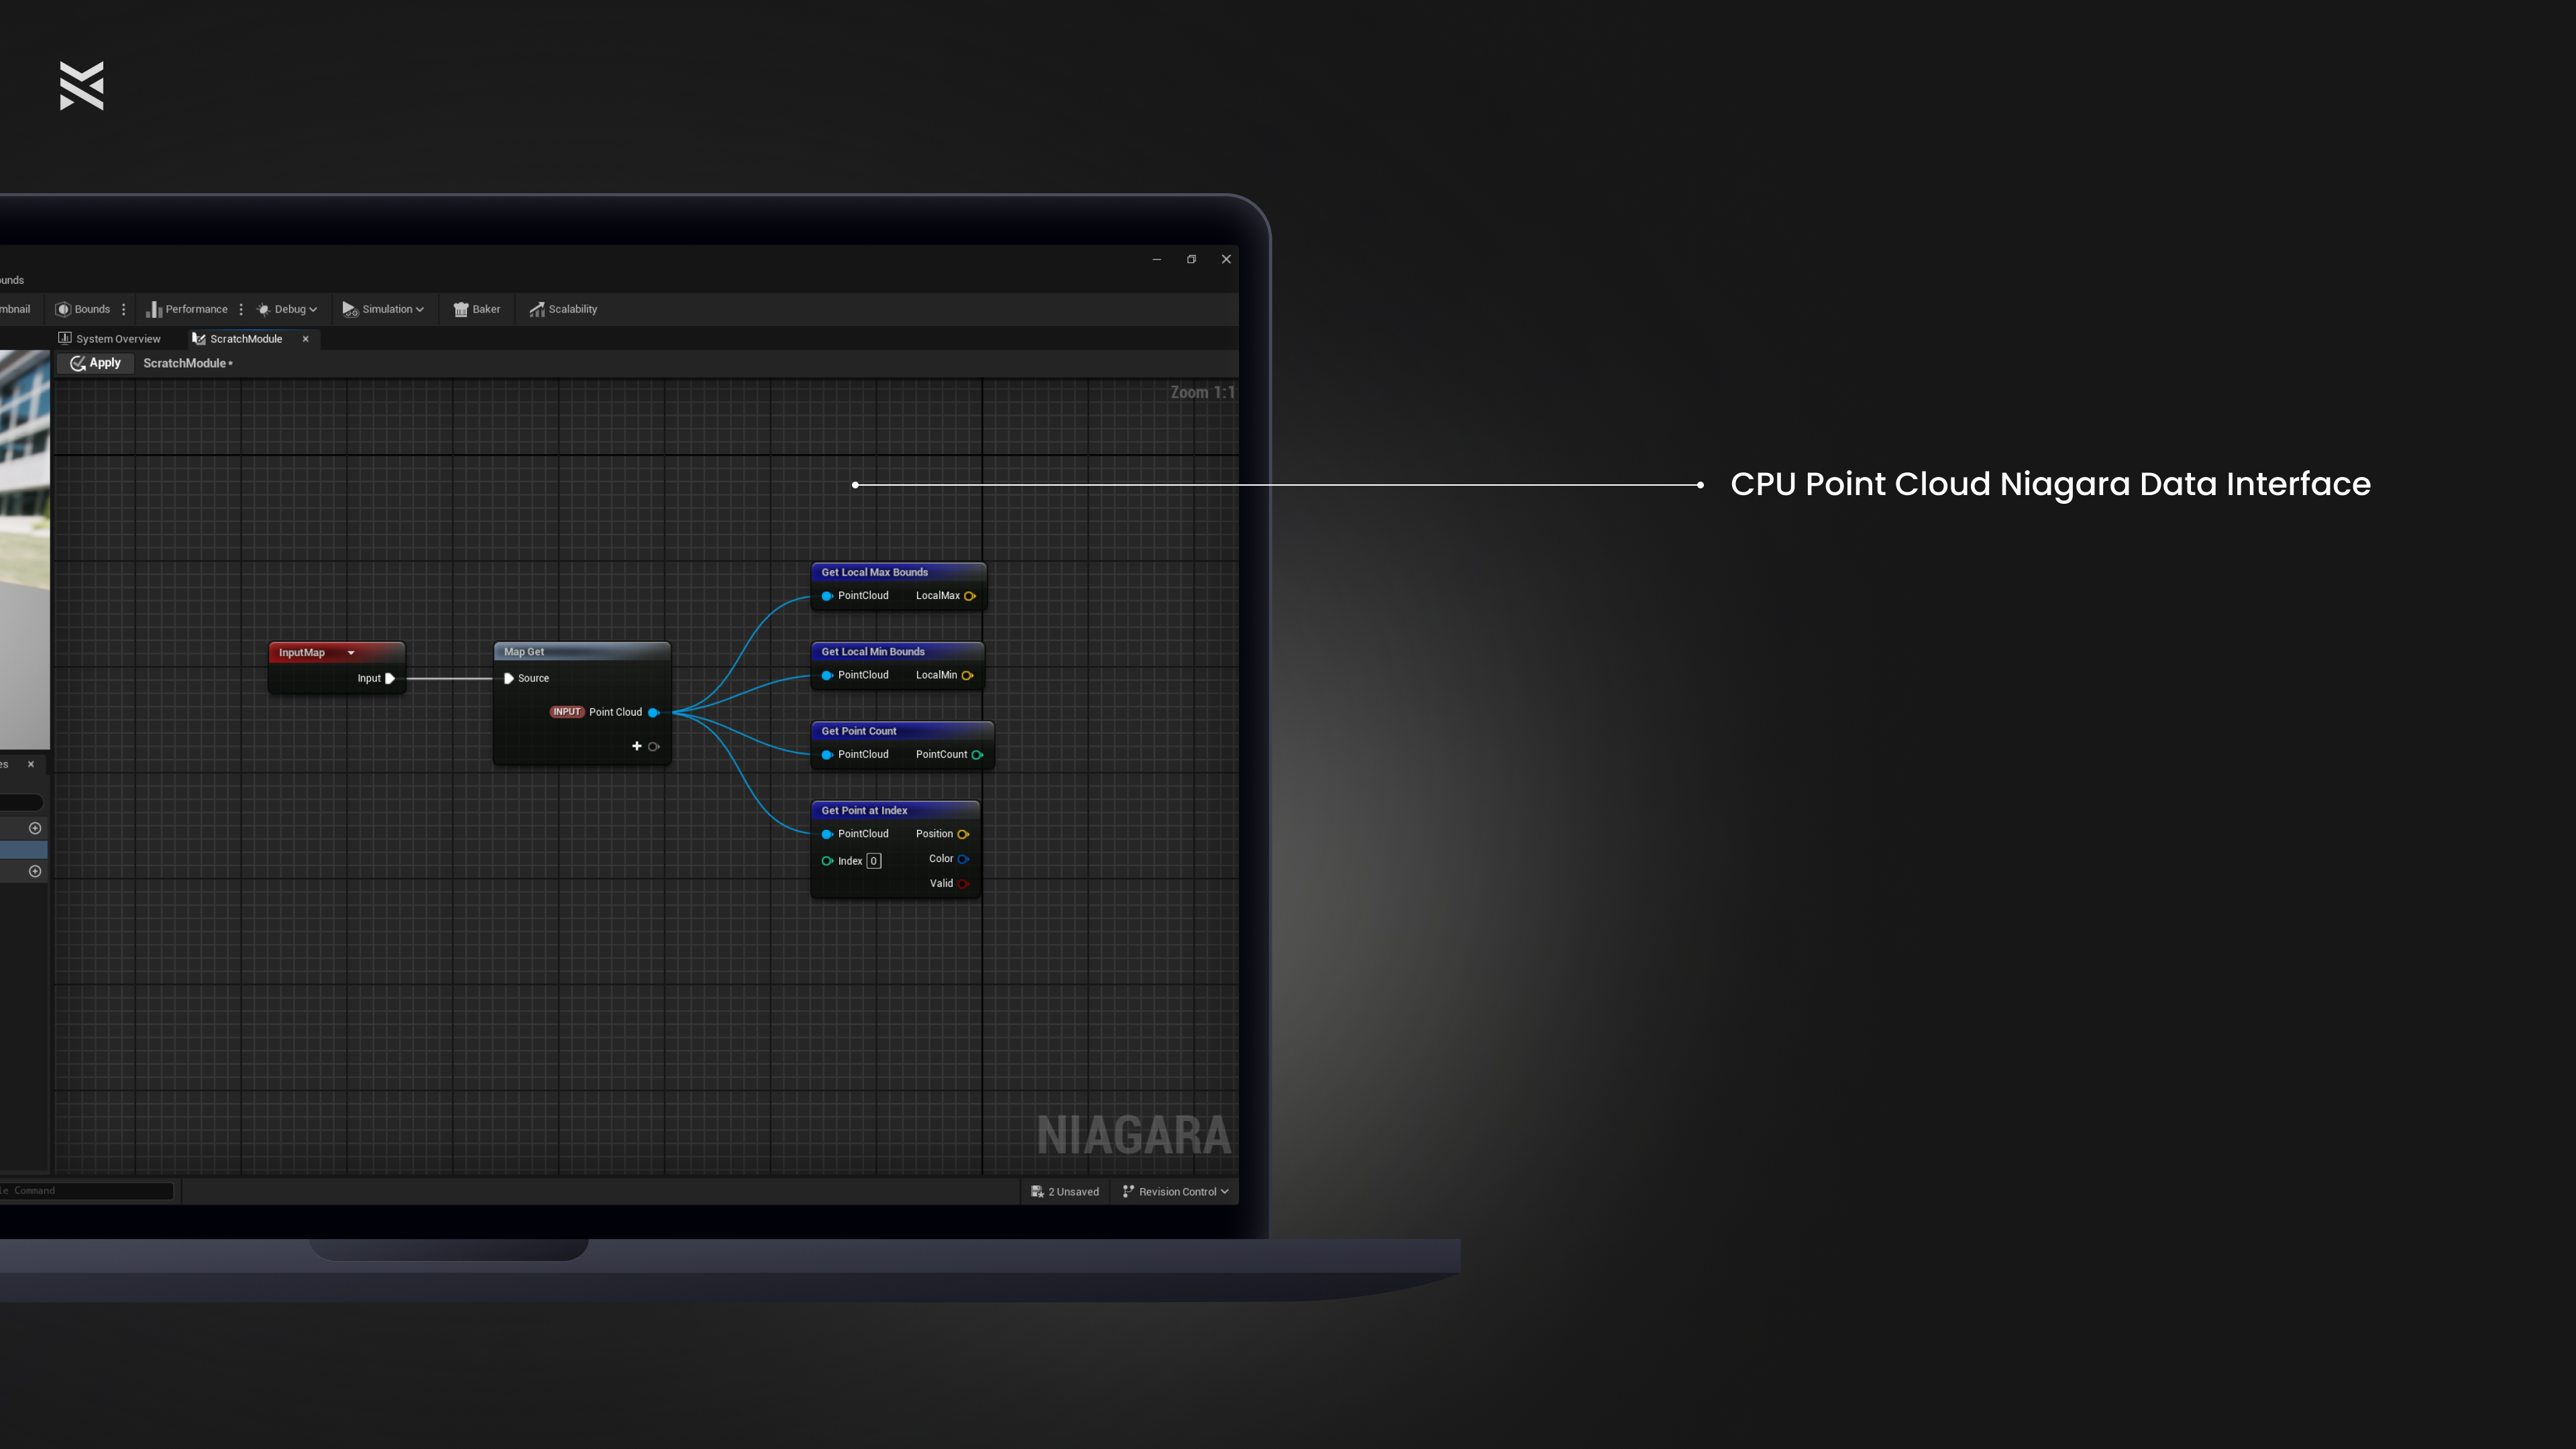Select the Get Point Count node title
The image size is (2576, 1449).
click(x=859, y=731)
